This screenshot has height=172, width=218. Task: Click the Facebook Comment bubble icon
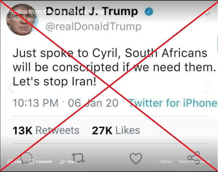coord(31,162)
